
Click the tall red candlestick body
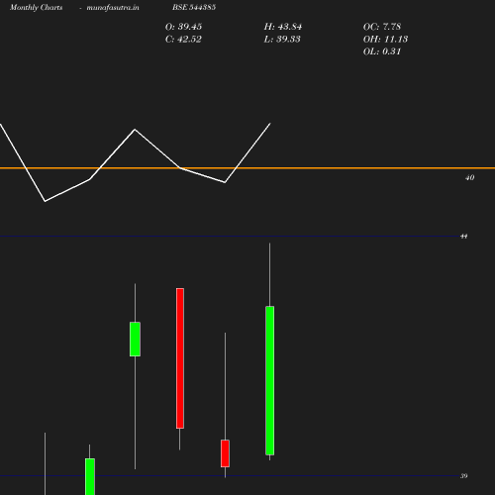click(180, 358)
